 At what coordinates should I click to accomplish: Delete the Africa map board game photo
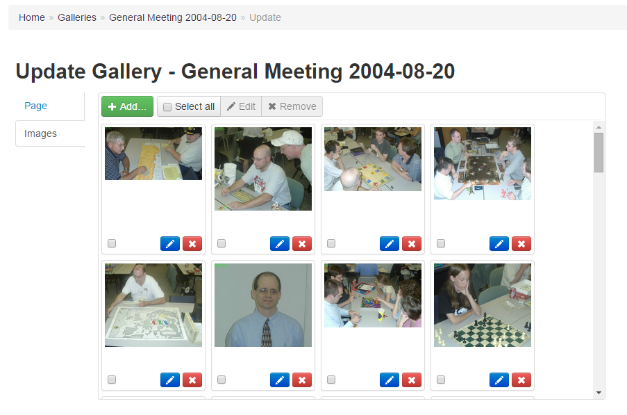tap(192, 244)
